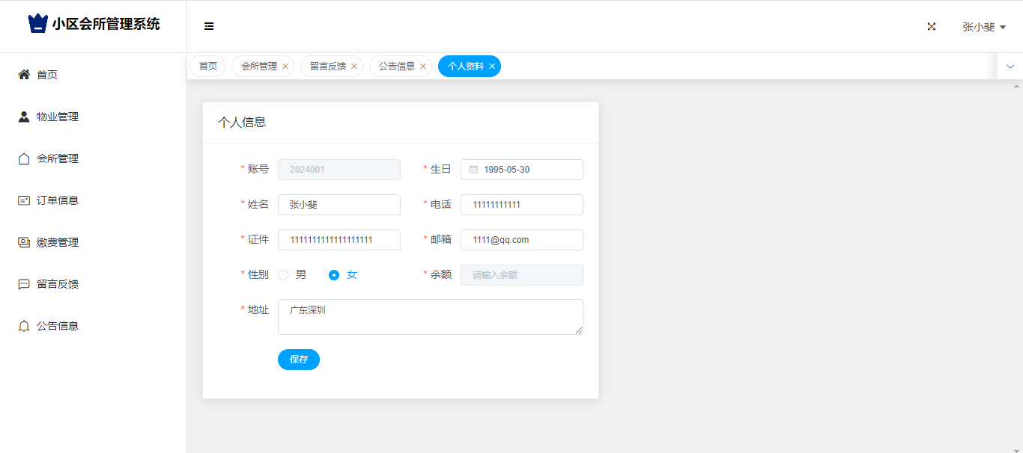This screenshot has height=453, width=1023.
Task: Click the 留言反馈 chat bubble icon
Action: pyautogui.click(x=24, y=284)
